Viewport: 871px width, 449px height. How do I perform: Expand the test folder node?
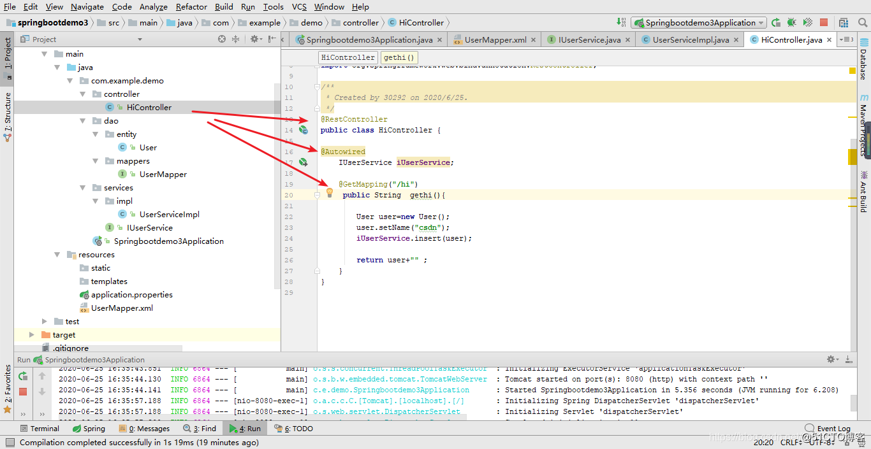coord(44,322)
